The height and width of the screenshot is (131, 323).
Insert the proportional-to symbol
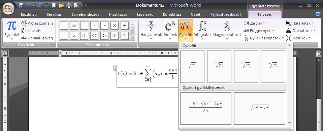click(x=74, y=36)
